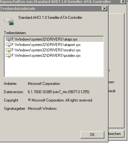Click the certificate icon beside pciidex.sys
128x143 pixels.
8,56
